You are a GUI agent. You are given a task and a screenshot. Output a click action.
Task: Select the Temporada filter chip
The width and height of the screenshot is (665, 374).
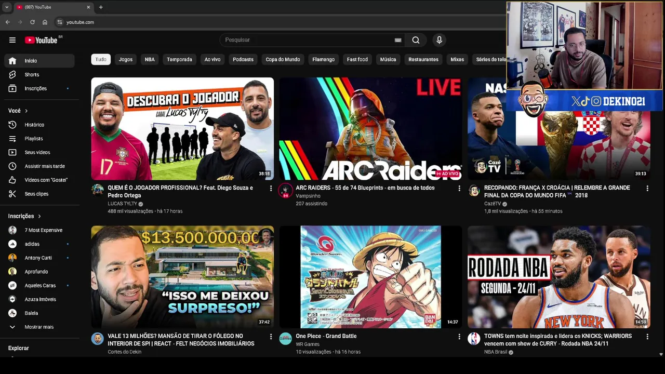179,59
